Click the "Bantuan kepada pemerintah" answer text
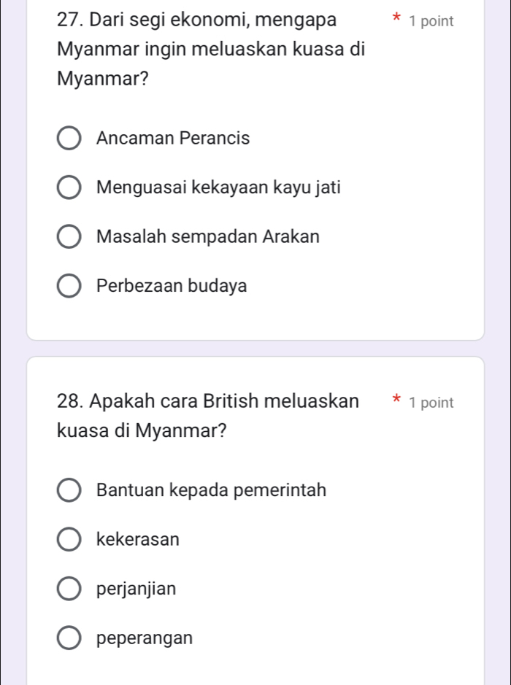The height and width of the screenshot is (685, 511). (x=211, y=490)
